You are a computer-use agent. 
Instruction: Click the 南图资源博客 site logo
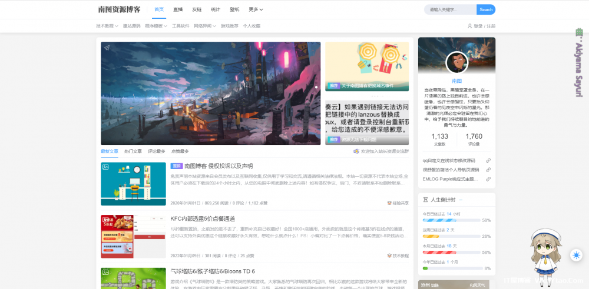119,10
